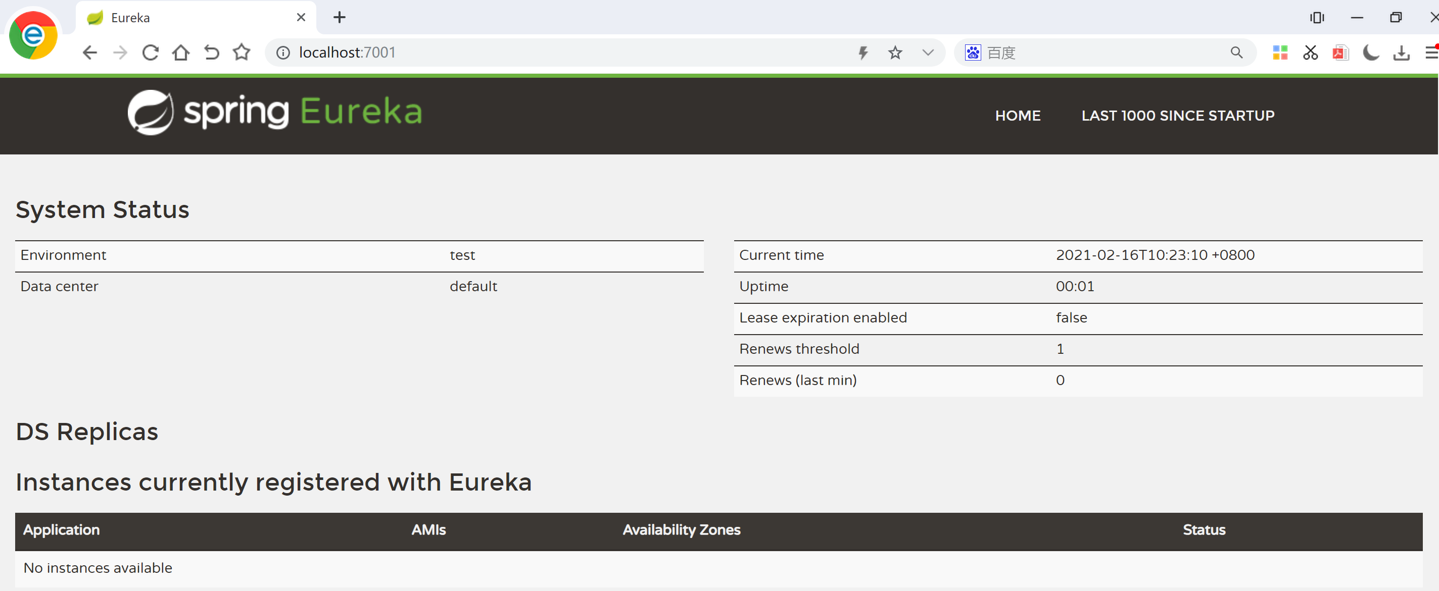Click the site info icon before URL
This screenshot has width=1439, height=591.
(283, 53)
